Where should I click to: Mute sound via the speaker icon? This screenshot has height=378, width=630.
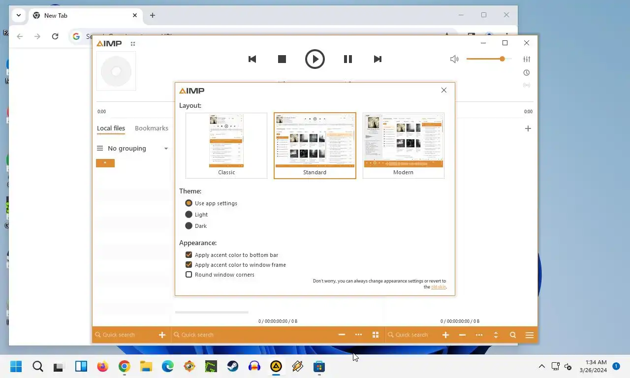pos(454,59)
